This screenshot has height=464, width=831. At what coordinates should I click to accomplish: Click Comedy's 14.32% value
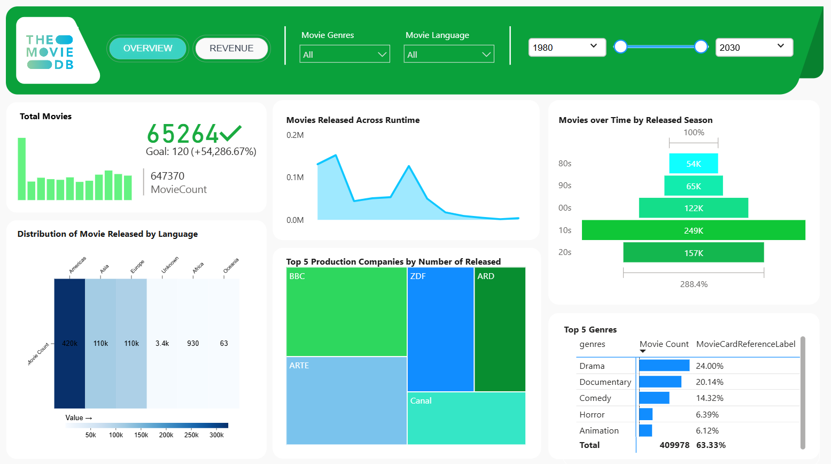coord(710,398)
